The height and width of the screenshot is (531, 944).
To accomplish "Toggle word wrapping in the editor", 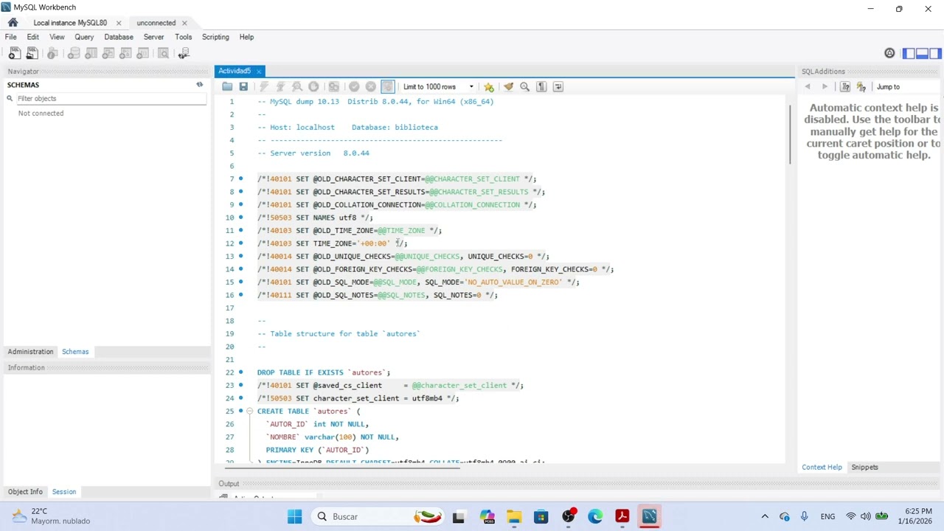I will [x=558, y=87].
